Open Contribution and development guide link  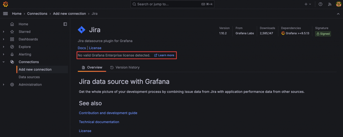click(x=108, y=113)
